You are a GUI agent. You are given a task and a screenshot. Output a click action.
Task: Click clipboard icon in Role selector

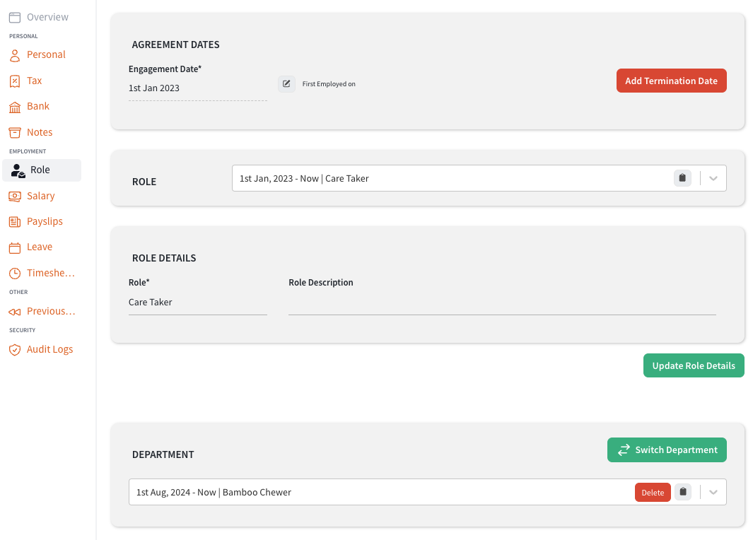click(682, 178)
